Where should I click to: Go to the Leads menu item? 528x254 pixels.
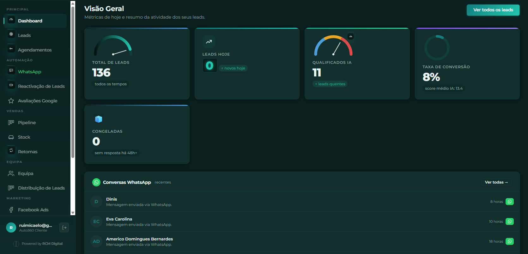(35, 35)
